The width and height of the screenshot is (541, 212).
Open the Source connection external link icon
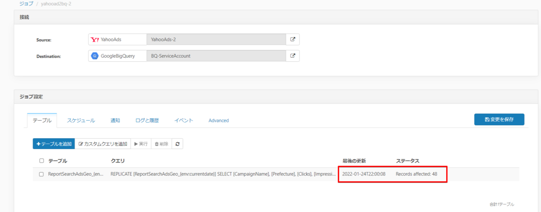tap(293, 40)
